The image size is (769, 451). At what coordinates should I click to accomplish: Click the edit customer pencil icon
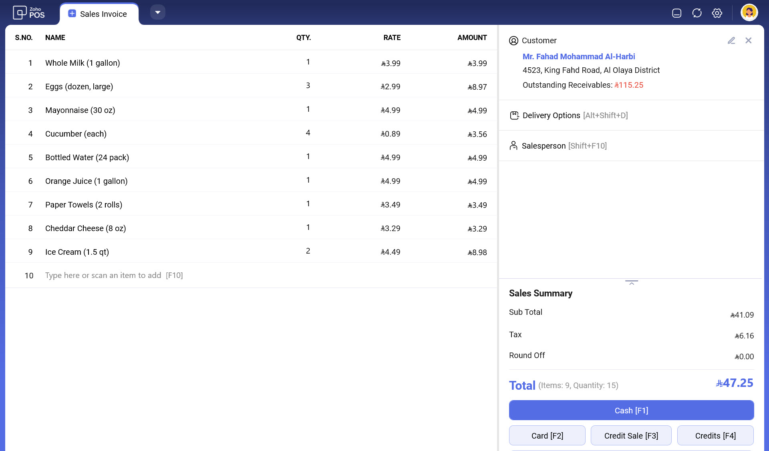click(731, 40)
